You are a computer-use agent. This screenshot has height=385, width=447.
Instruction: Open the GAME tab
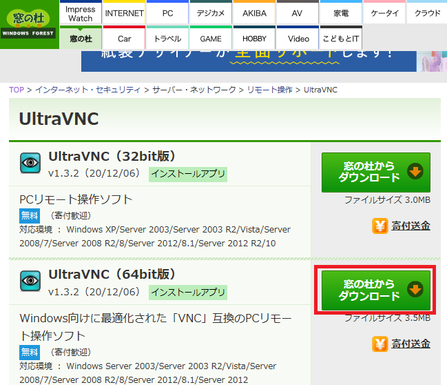pyautogui.click(x=211, y=38)
